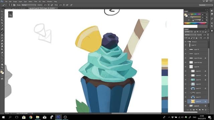This screenshot has width=214, height=120.
Task: Toggle pressure for opacity button
Action: coord(52,5)
